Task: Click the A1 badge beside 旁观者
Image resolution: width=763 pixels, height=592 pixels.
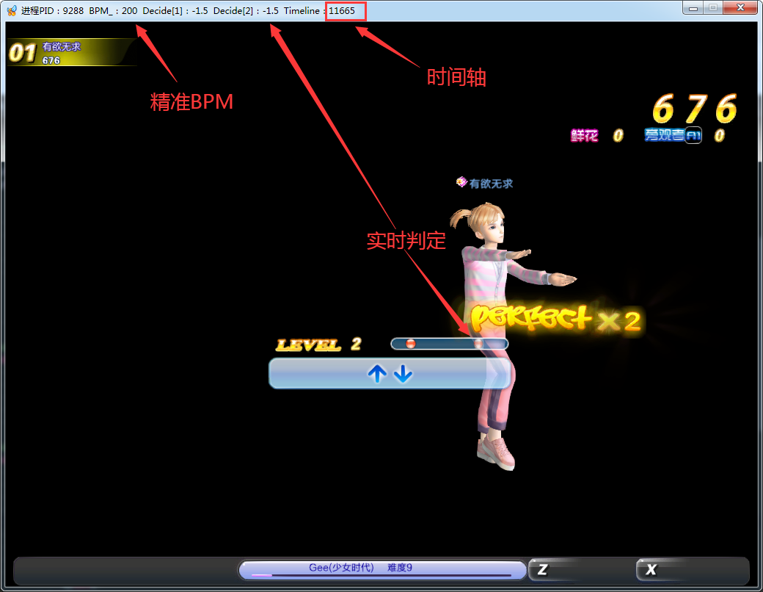Action: [x=693, y=135]
